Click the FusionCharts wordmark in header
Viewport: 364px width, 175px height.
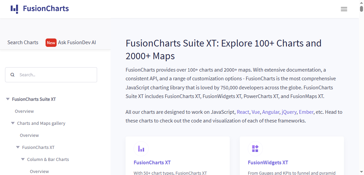coord(46,9)
